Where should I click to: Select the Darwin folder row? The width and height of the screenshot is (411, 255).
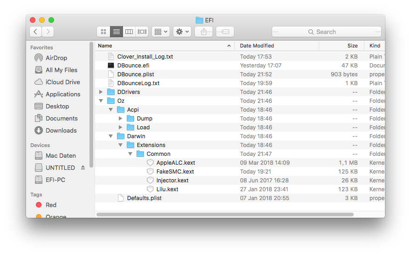(x=240, y=136)
